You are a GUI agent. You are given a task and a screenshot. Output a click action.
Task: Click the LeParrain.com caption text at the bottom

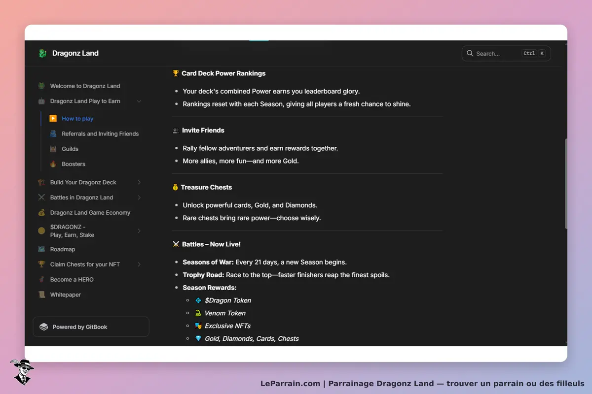pyautogui.click(x=422, y=384)
